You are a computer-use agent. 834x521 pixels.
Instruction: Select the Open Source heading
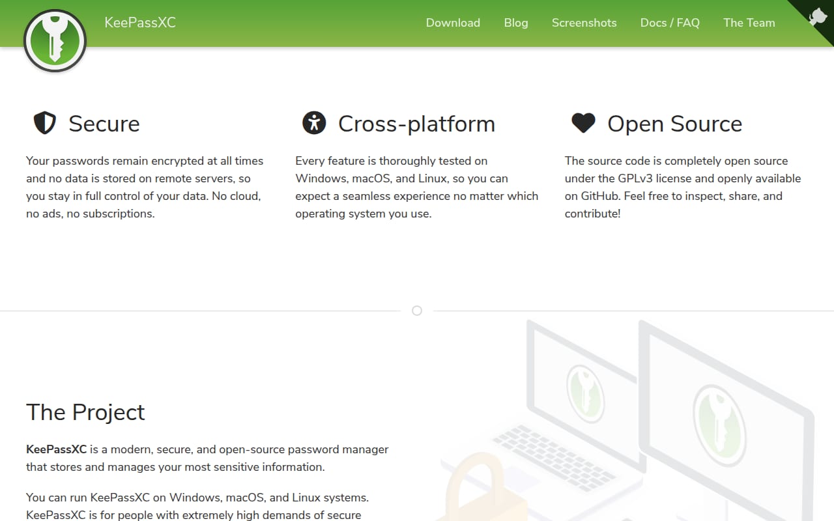pos(675,124)
